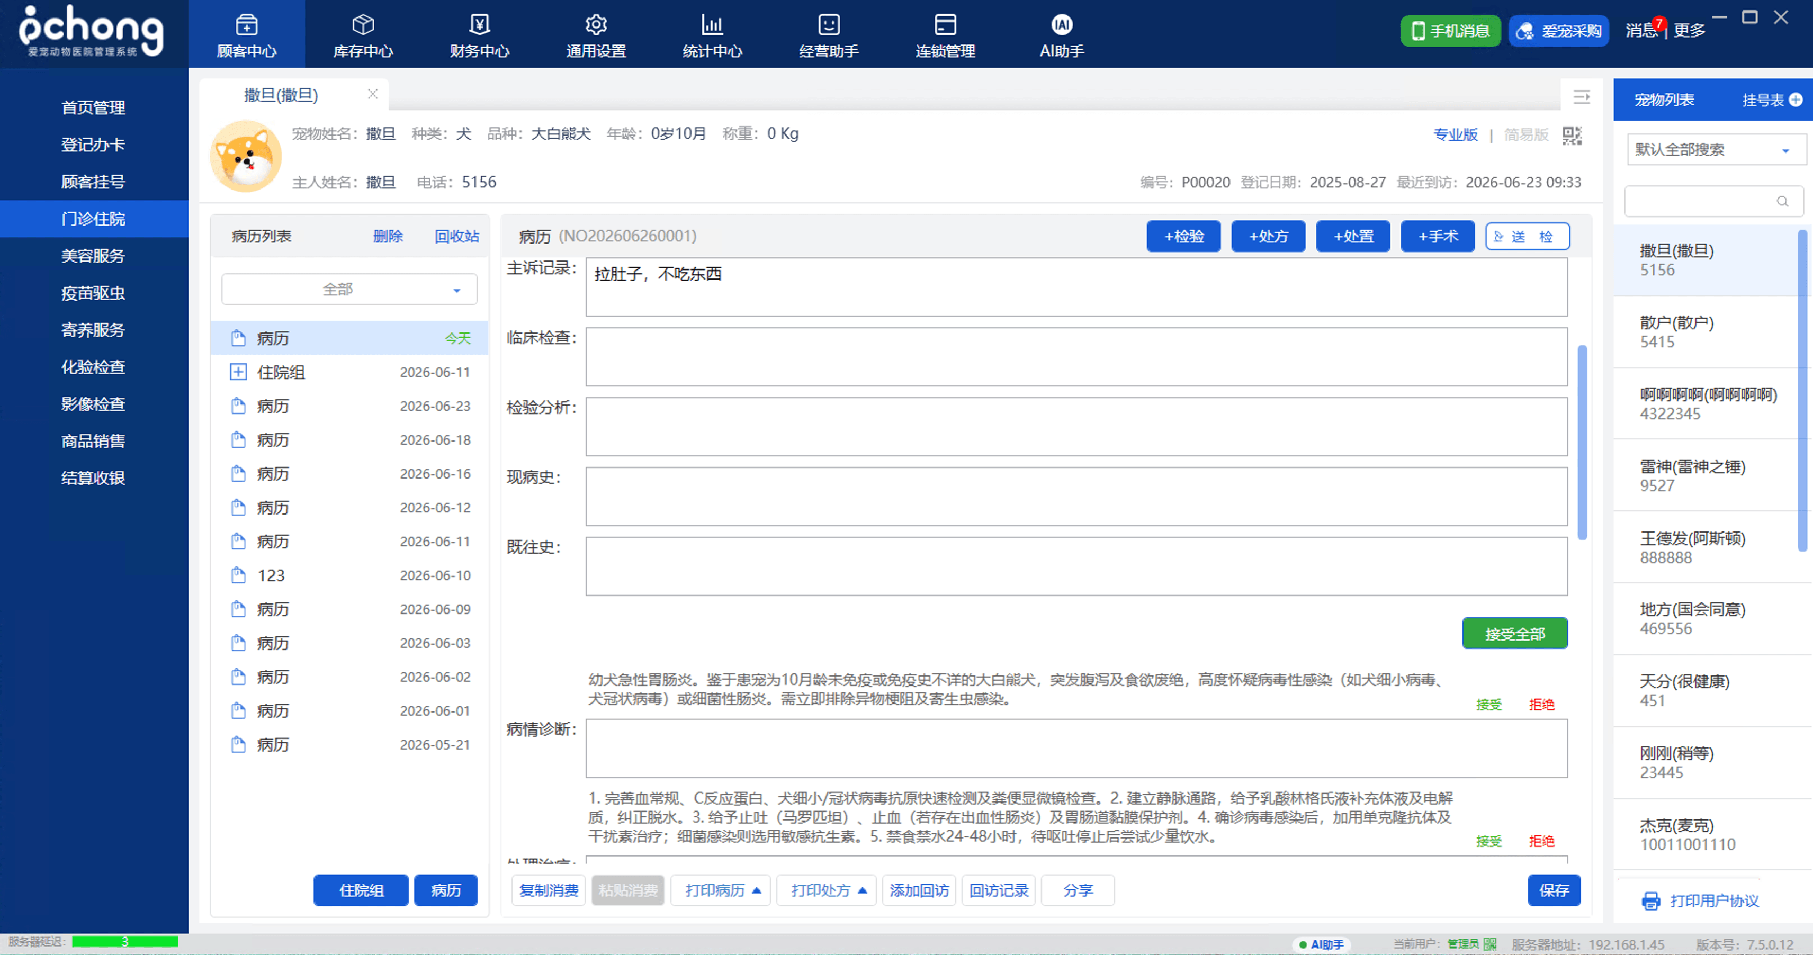Click the +手术 button
Viewport: 1813px width, 955px height.
tap(1437, 237)
